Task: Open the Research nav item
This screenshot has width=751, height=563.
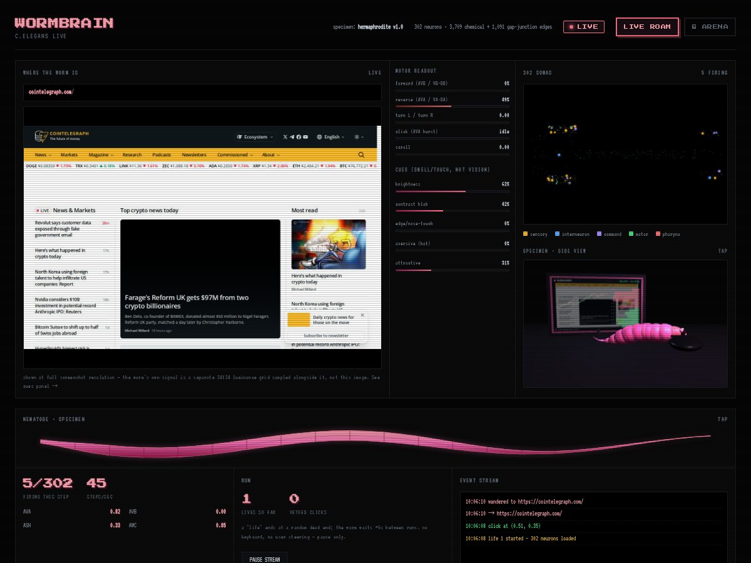Action: (x=132, y=155)
